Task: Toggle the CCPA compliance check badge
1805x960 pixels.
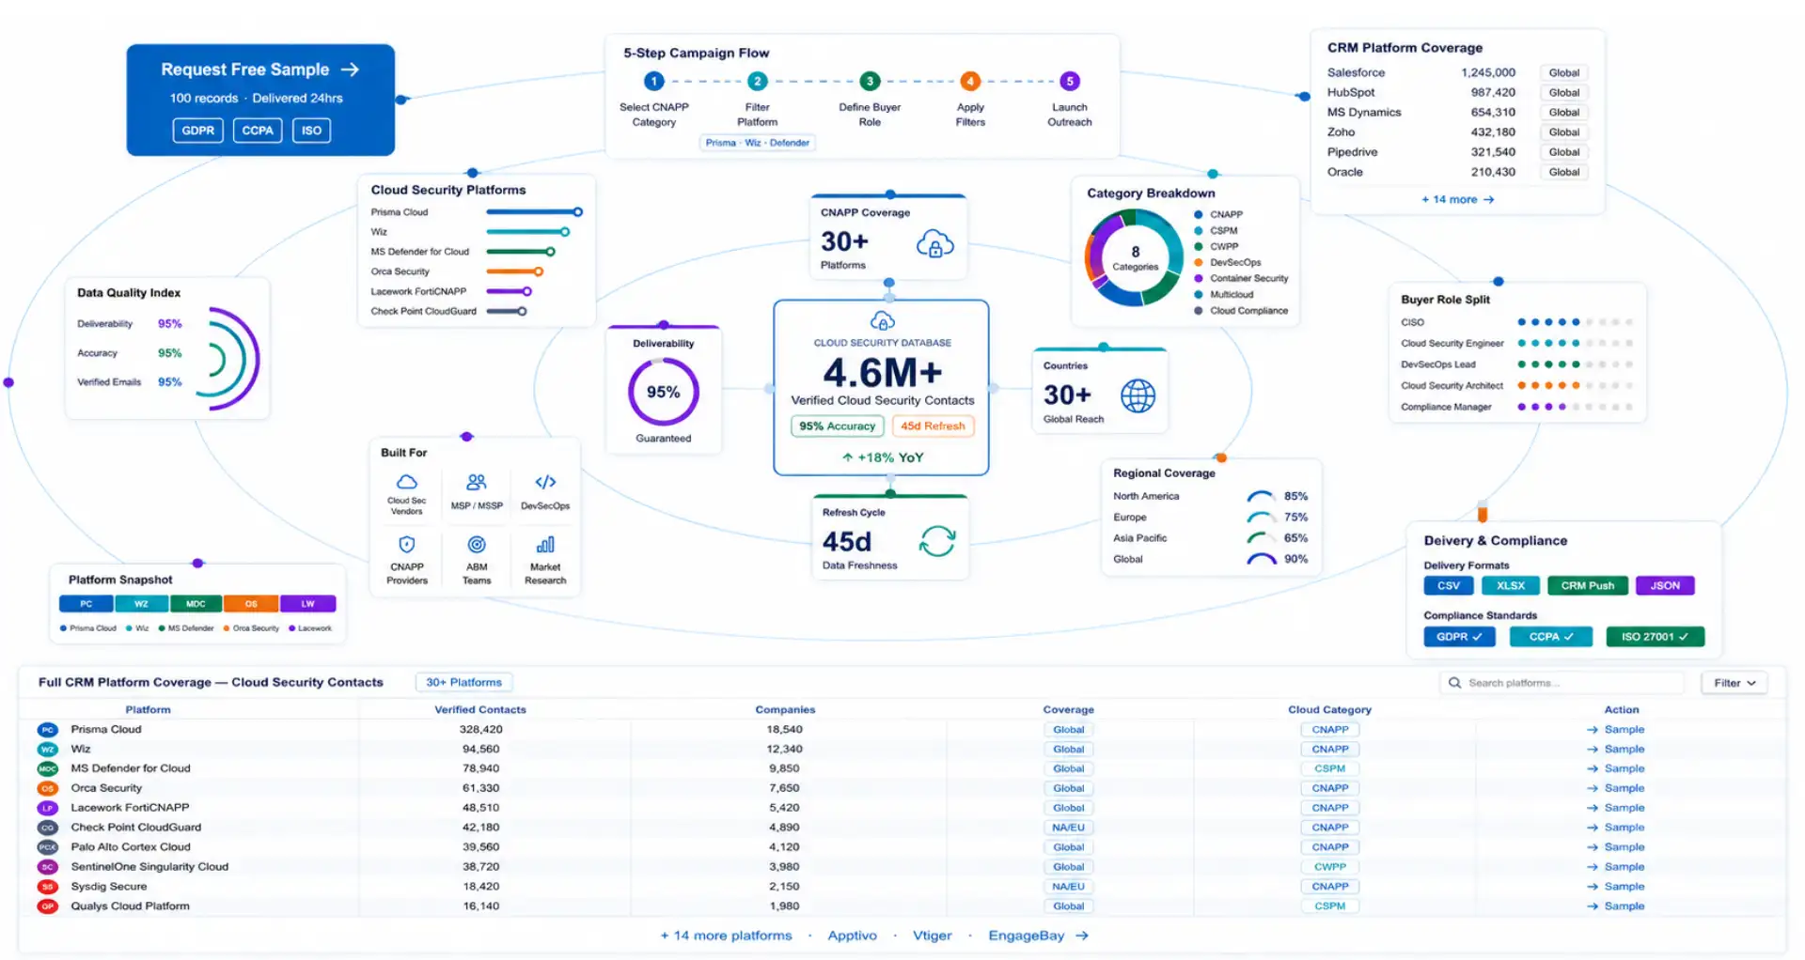Action: (x=1550, y=637)
